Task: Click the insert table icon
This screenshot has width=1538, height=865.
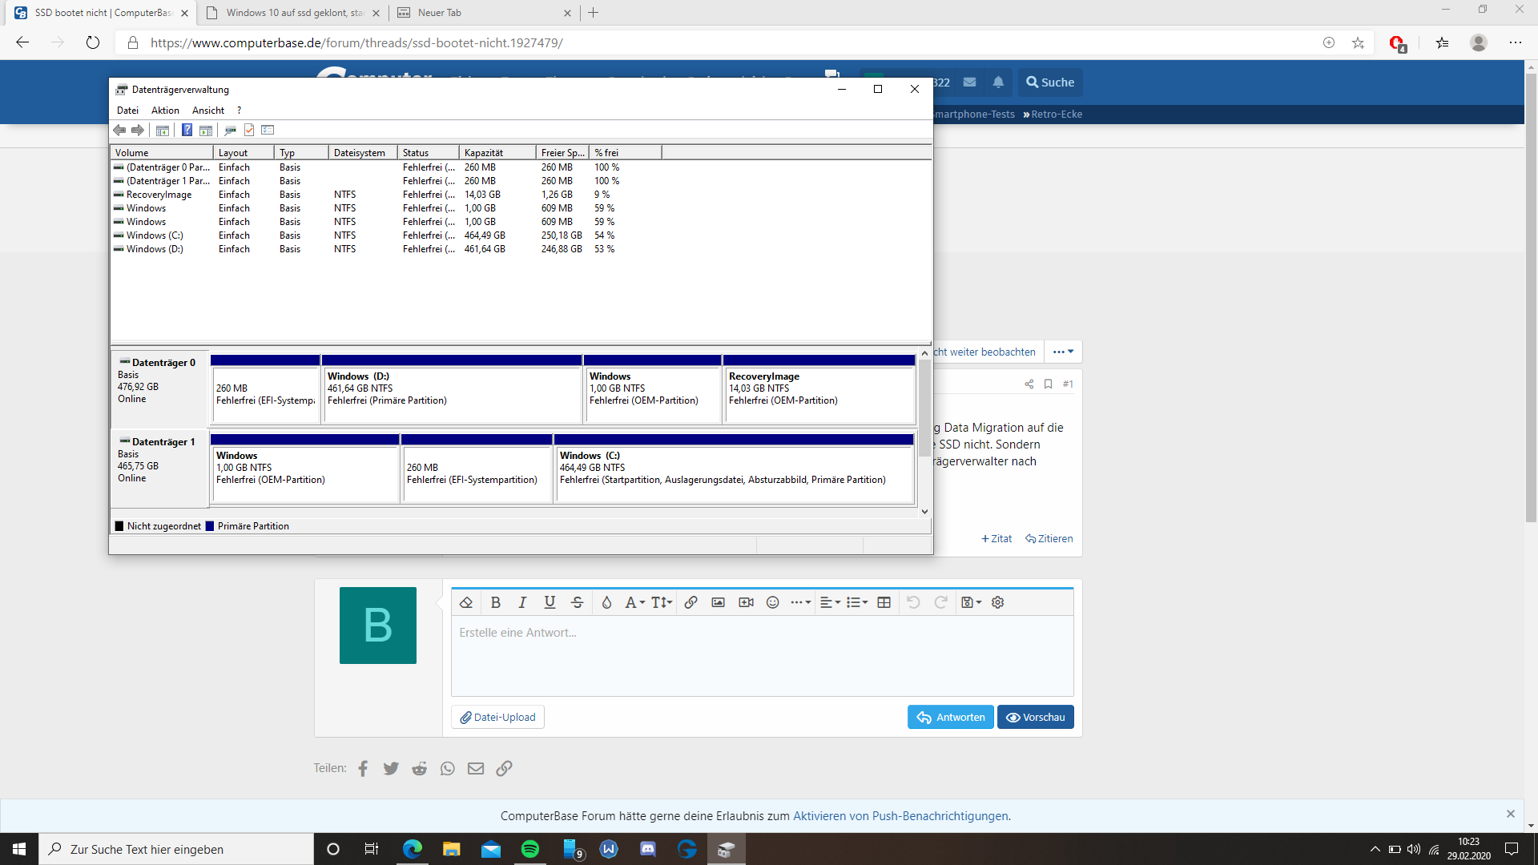Action: [884, 602]
